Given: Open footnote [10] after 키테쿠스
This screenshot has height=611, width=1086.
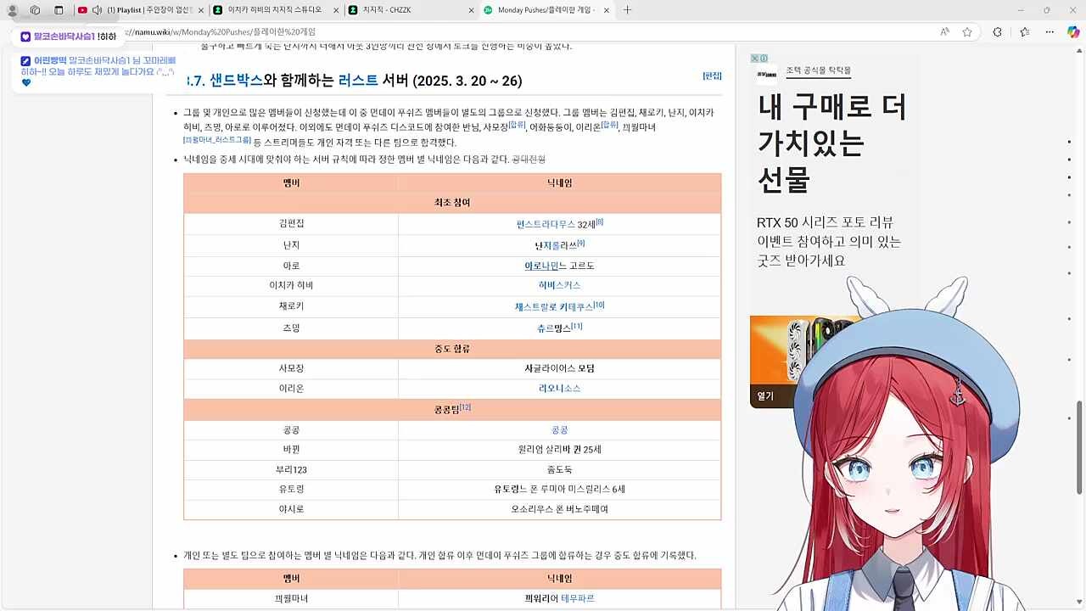Looking at the screenshot, I should 599,305.
